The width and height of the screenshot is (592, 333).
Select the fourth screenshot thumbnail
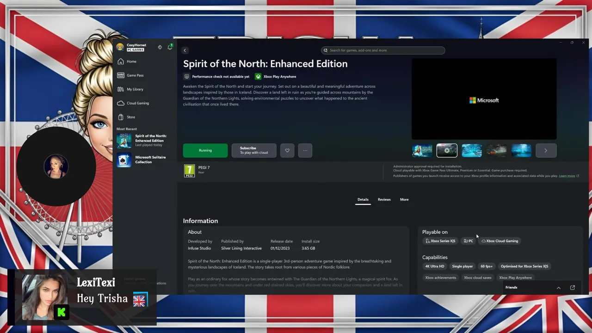[497, 150]
